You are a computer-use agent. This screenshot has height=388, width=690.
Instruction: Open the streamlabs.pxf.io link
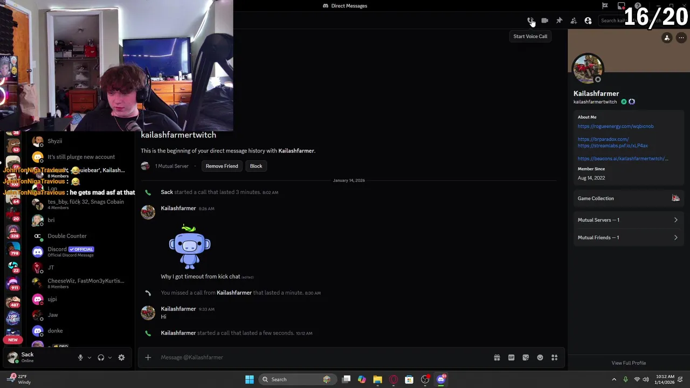click(613, 145)
